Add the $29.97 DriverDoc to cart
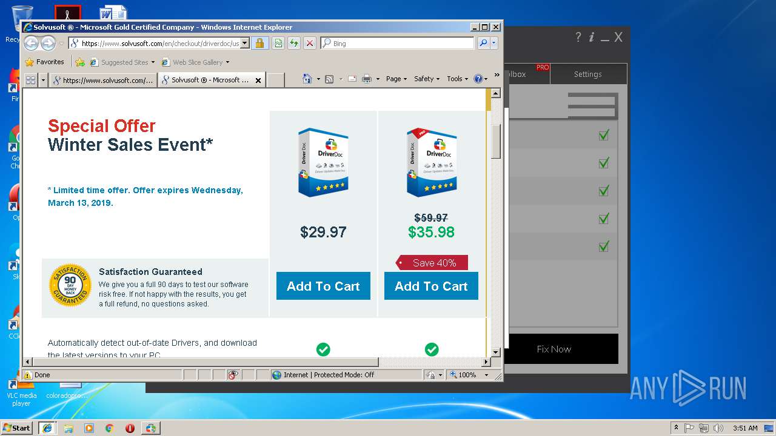 tap(323, 286)
